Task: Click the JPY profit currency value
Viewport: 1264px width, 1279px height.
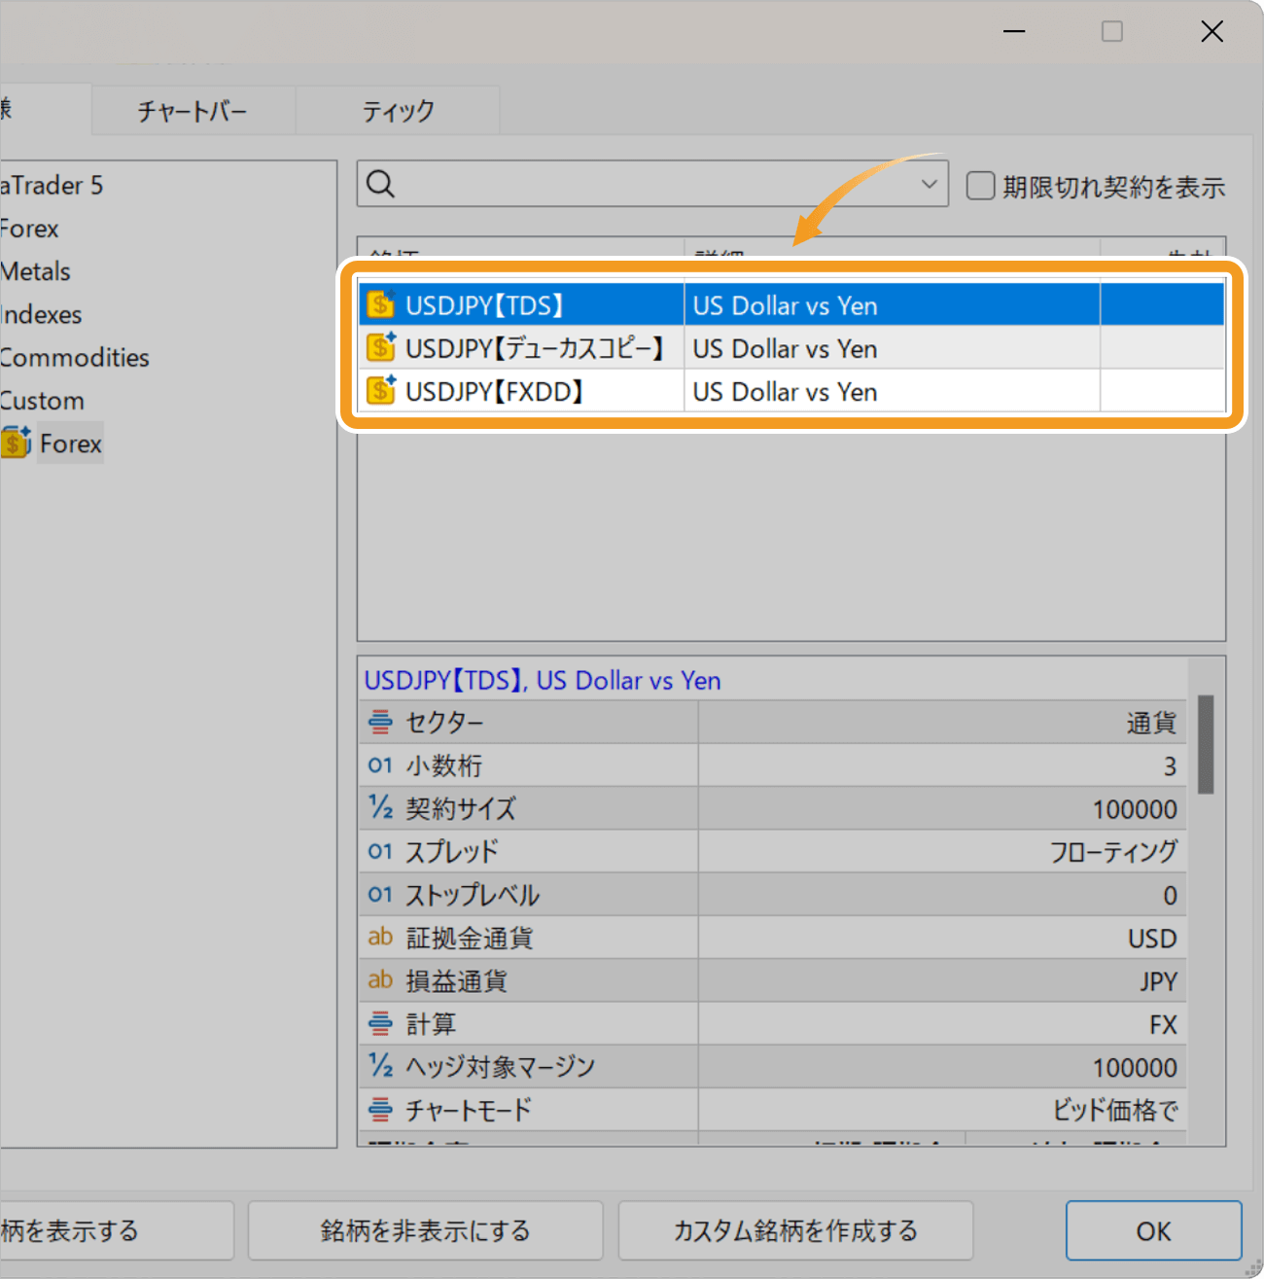Action: point(1158,981)
